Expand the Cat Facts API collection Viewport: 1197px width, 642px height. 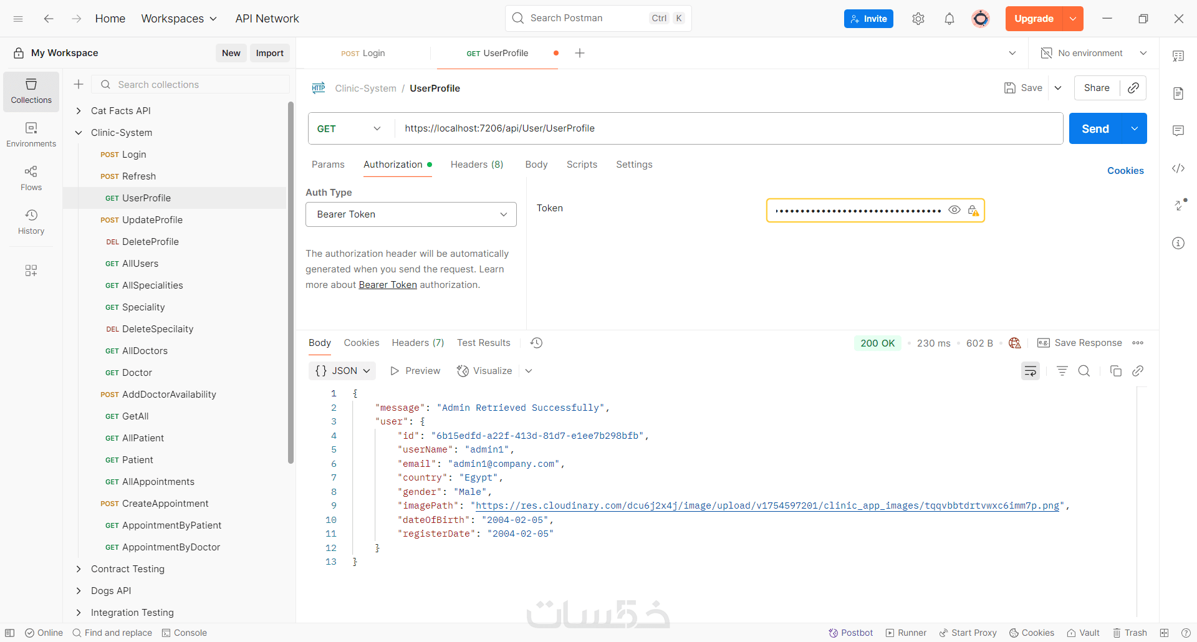tap(79, 111)
